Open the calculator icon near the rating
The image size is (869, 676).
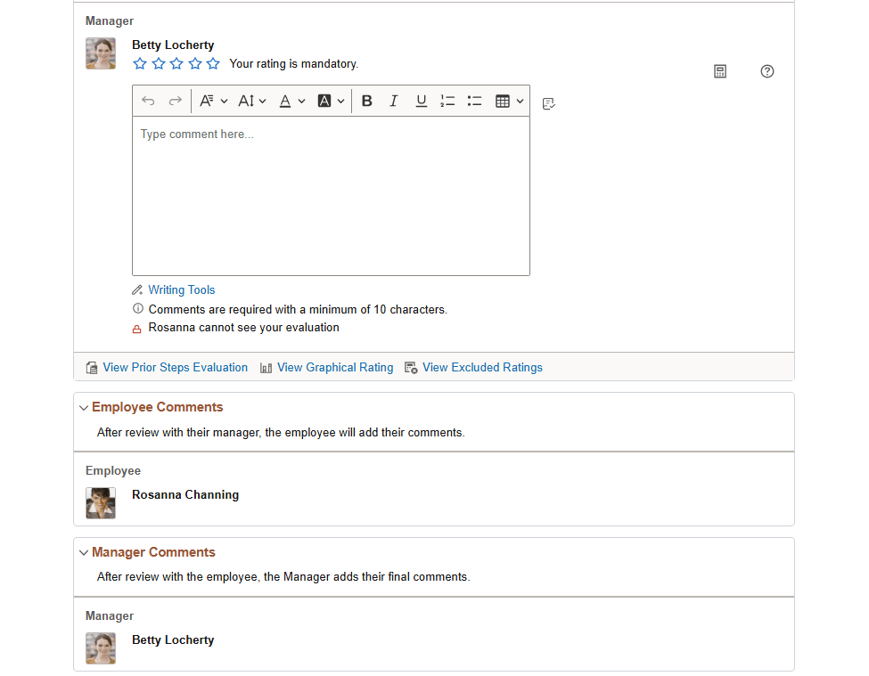pyautogui.click(x=719, y=71)
